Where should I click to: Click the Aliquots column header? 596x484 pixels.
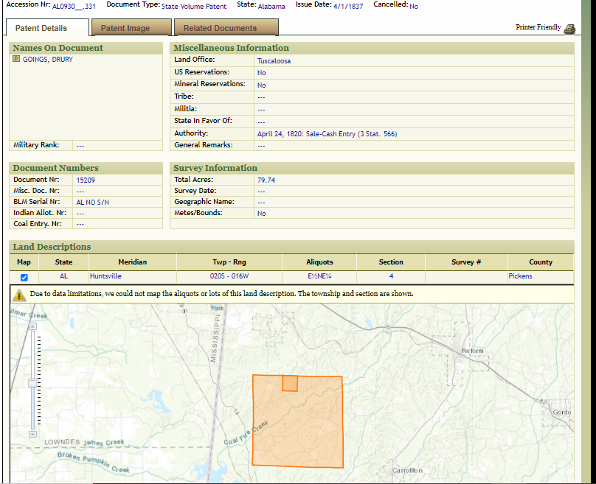point(319,262)
